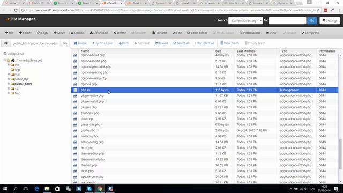Open Microsoft Edge from the taskbar

click(36, 189)
